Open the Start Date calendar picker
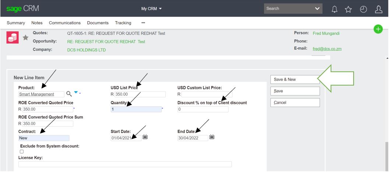Image resolution: width=389 pixels, height=172 pixels. coord(145,137)
